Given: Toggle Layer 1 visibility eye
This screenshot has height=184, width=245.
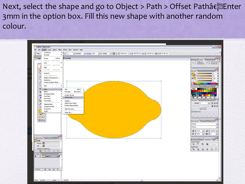Looking at the screenshot, I should point(36,156).
